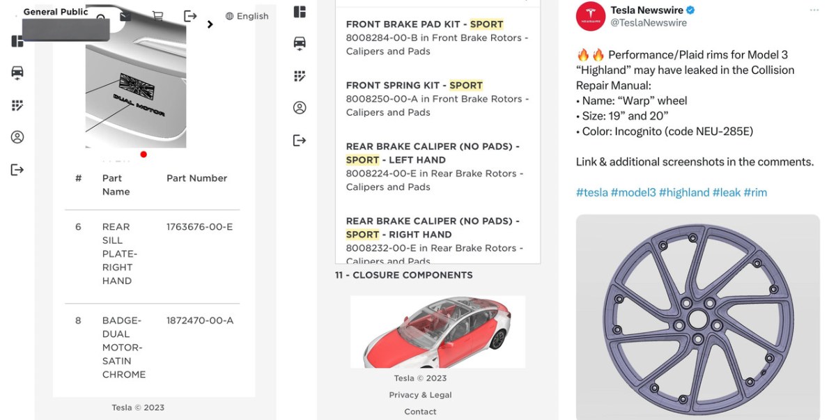Screen dimensions: 836x420
Task: Click the sign-out icon in middle sidebar
Action: [300, 141]
